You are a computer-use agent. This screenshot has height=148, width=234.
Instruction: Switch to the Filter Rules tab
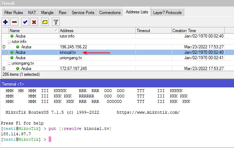coord(14,13)
